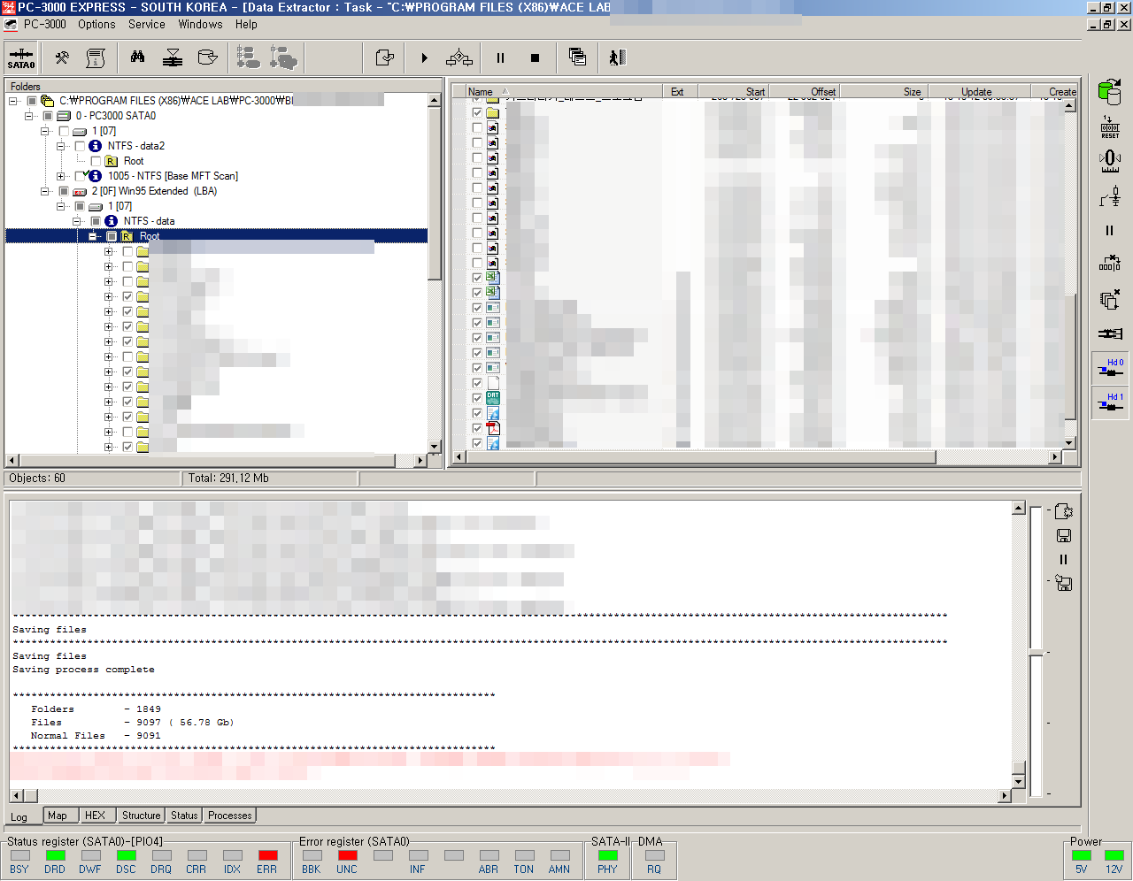The width and height of the screenshot is (1133, 881).
Task: Open the Service menu
Action: tap(147, 25)
